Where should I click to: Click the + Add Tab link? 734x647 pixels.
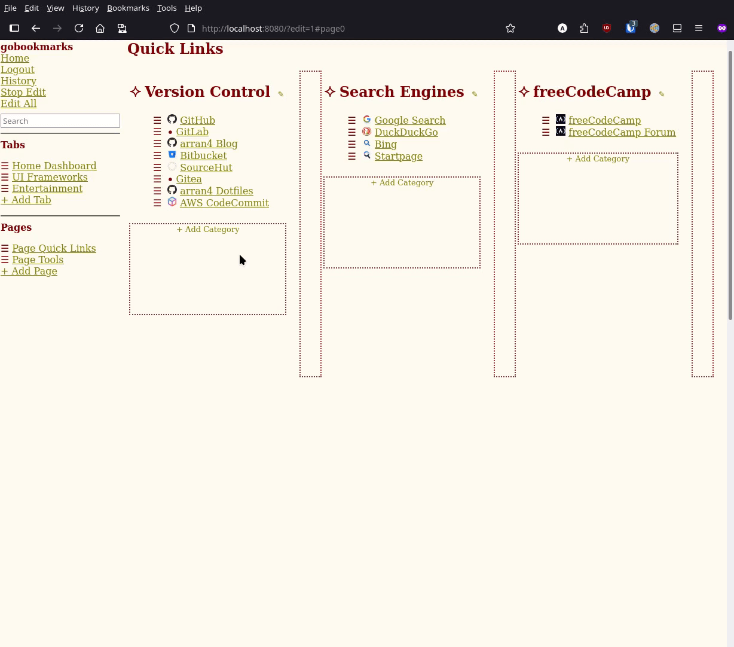26,200
